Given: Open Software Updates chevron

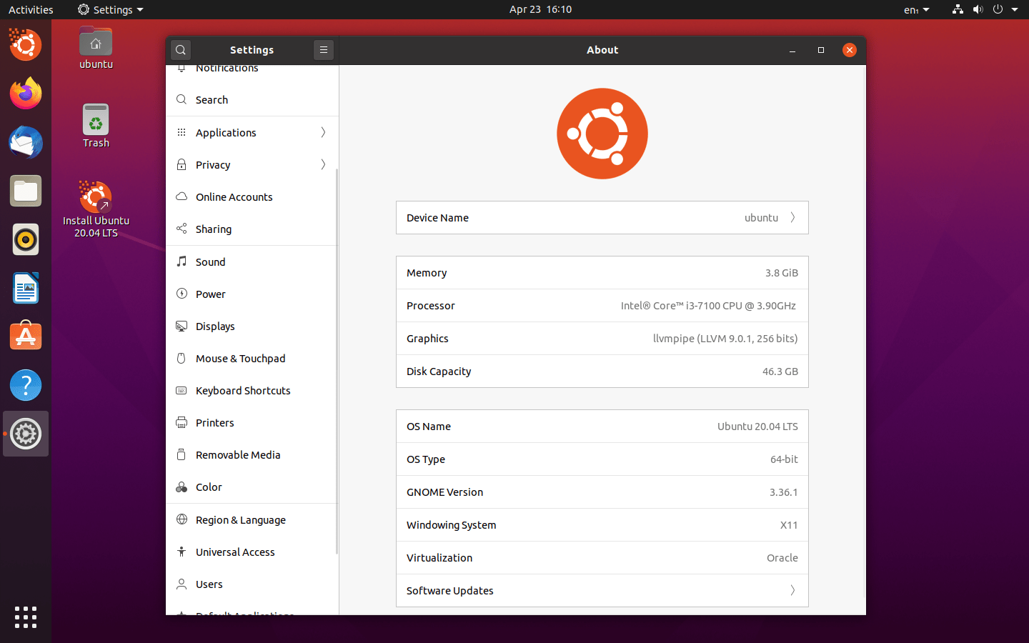Looking at the screenshot, I should 792,590.
